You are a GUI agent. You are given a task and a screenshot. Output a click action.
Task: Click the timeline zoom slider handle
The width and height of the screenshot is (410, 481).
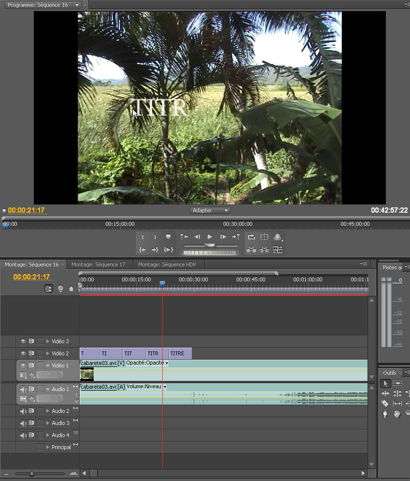click(x=32, y=473)
